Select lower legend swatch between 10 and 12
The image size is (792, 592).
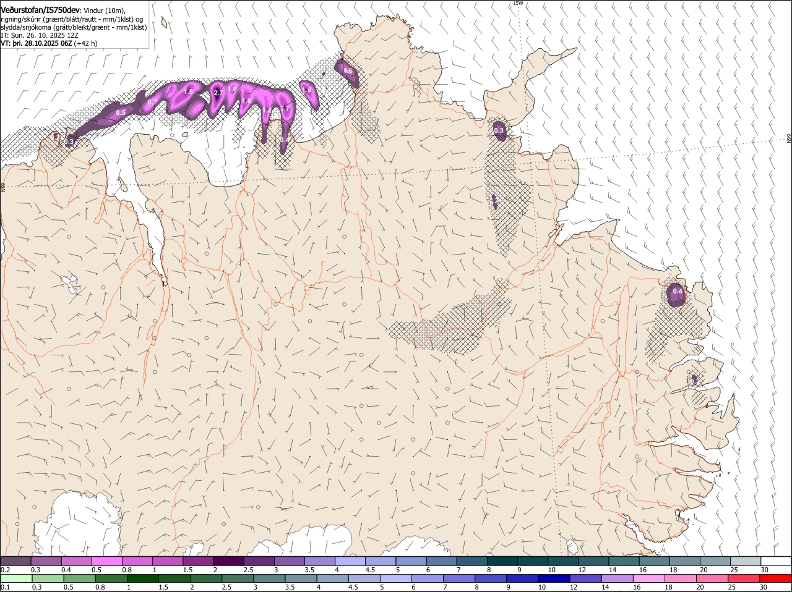(554, 578)
